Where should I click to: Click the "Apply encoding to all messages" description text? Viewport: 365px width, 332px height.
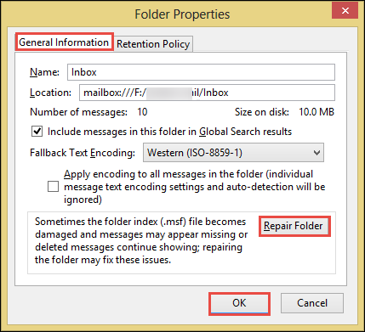pos(194,187)
